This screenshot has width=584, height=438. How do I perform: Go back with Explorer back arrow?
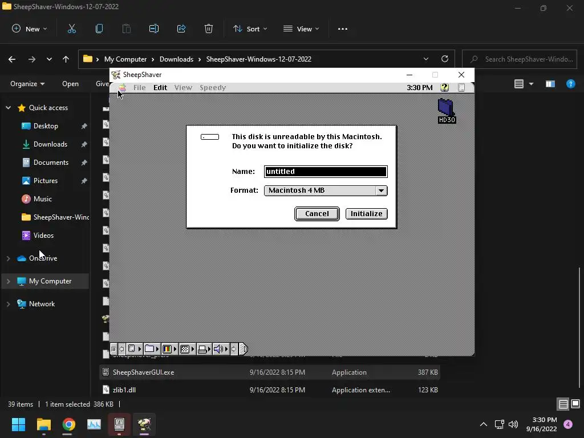click(x=12, y=59)
